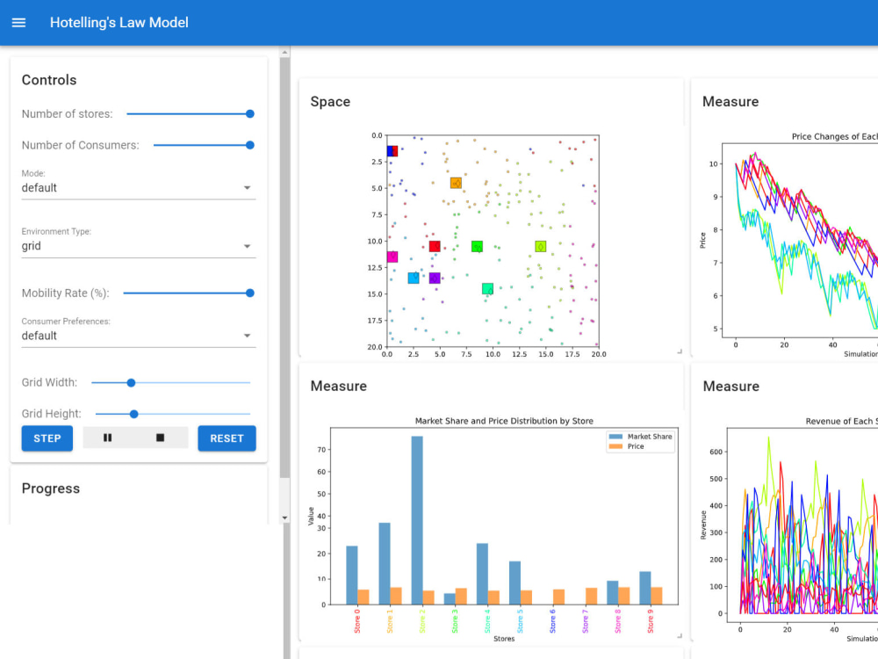Click the yellow-green store marker on the right

[540, 247]
